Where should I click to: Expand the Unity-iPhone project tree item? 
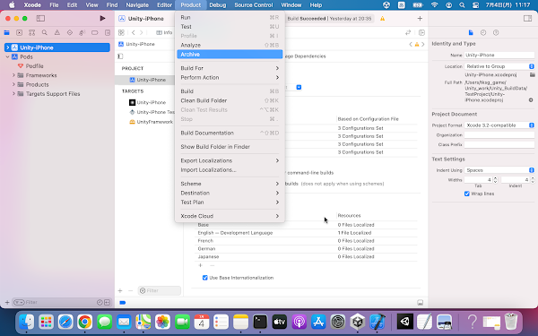pyautogui.click(x=7, y=47)
